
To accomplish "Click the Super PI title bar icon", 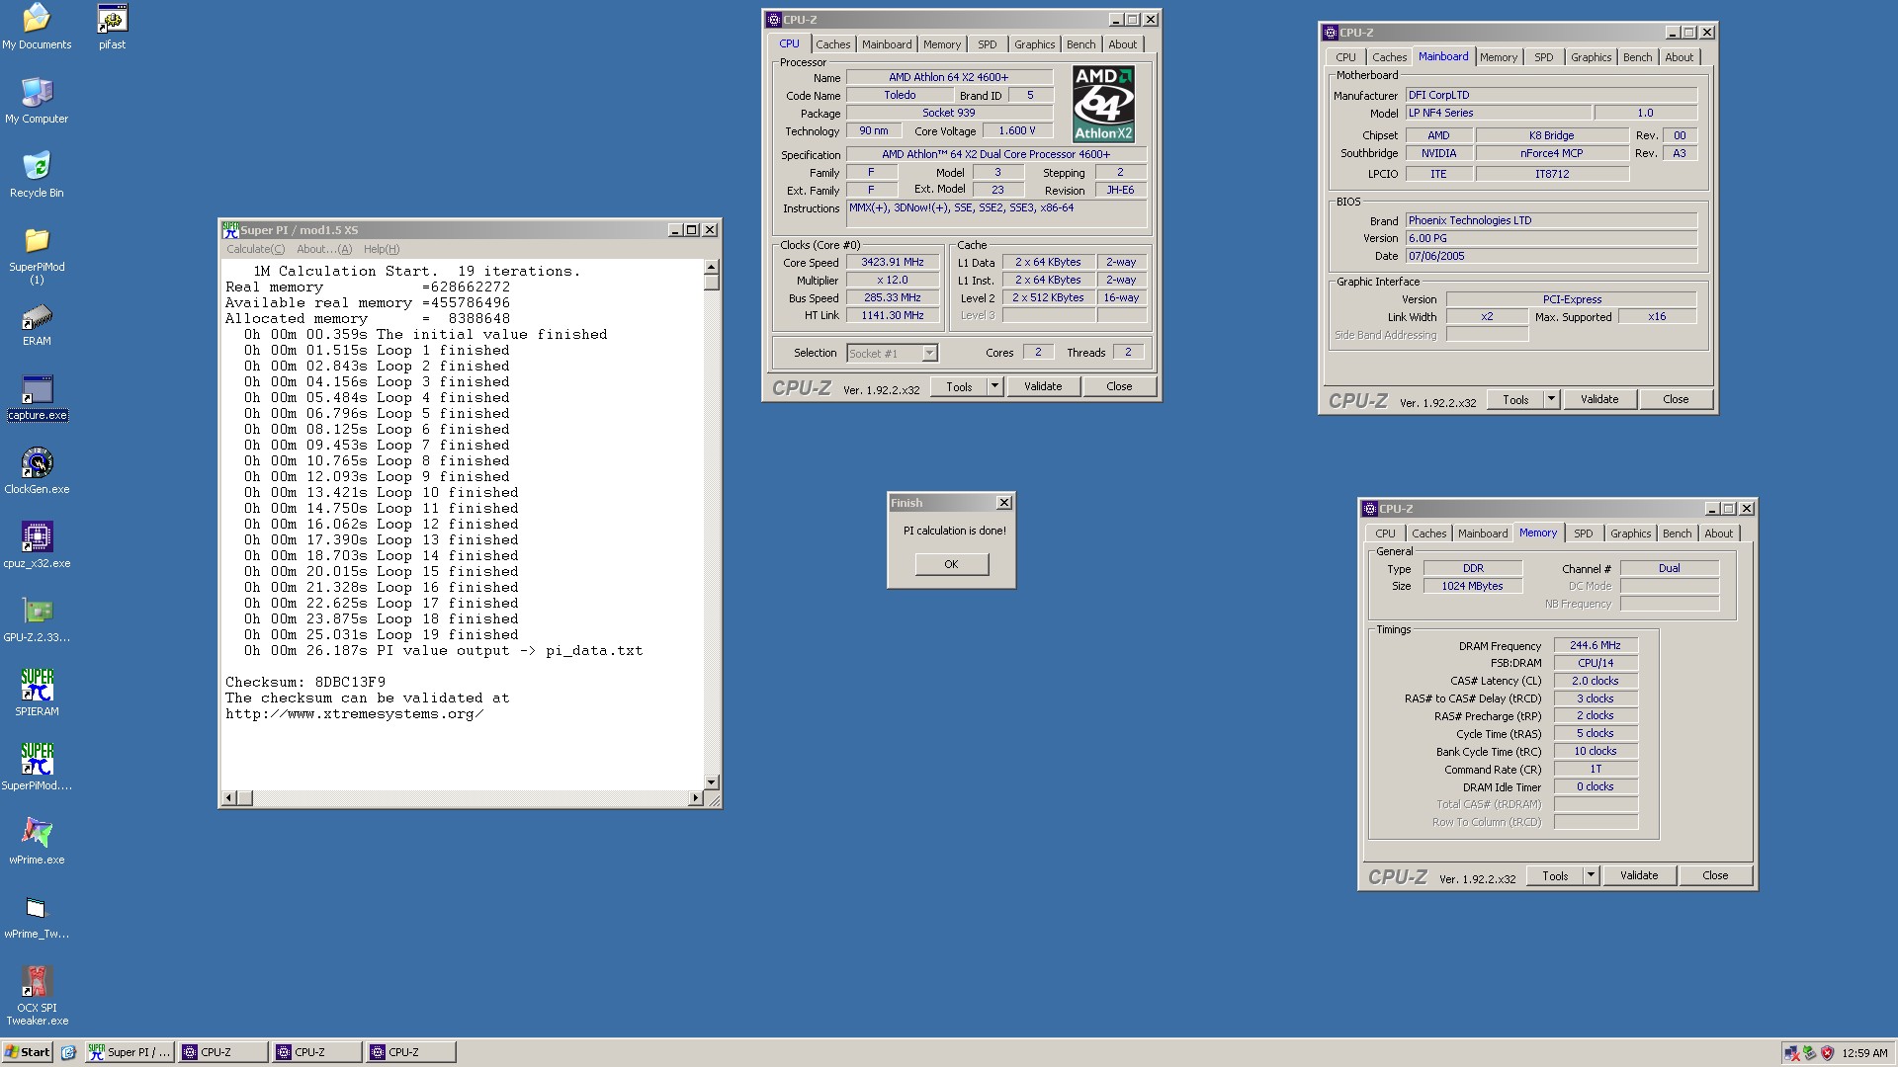I will (x=230, y=230).
